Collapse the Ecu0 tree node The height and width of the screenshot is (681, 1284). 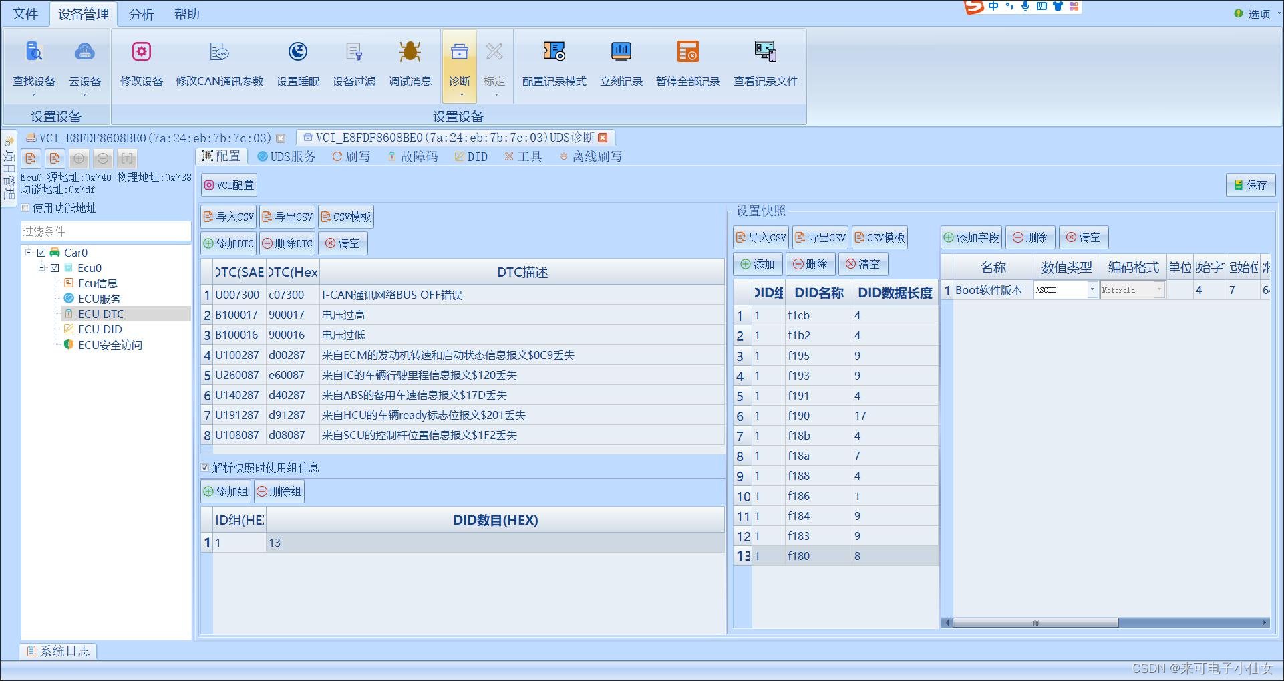(41, 267)
